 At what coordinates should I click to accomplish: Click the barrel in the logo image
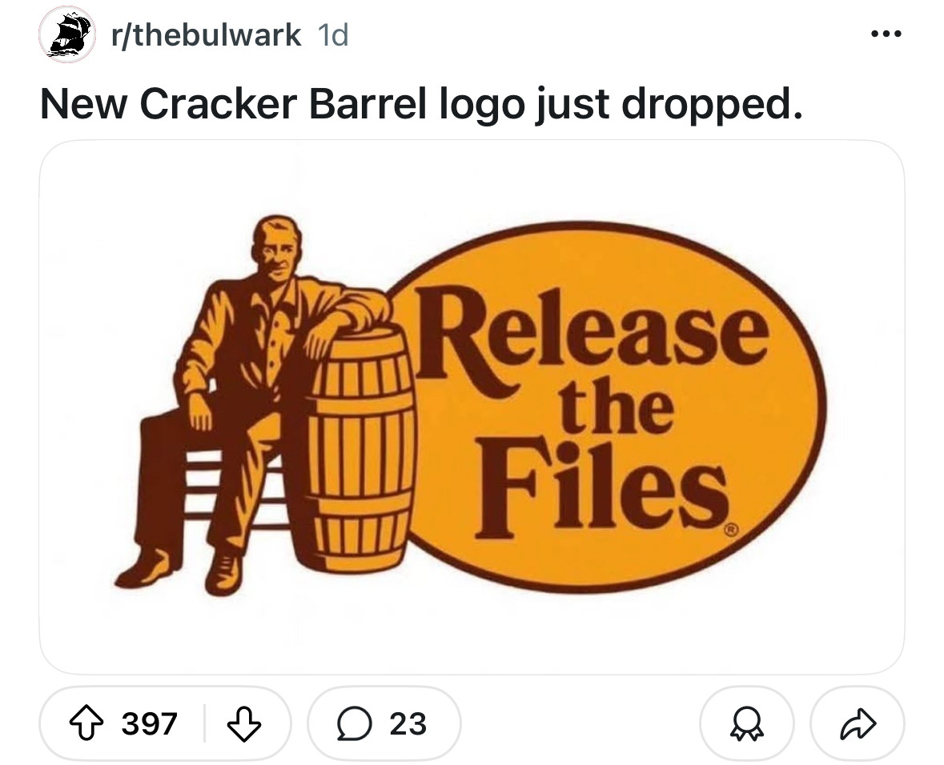(x=360, y=448)
